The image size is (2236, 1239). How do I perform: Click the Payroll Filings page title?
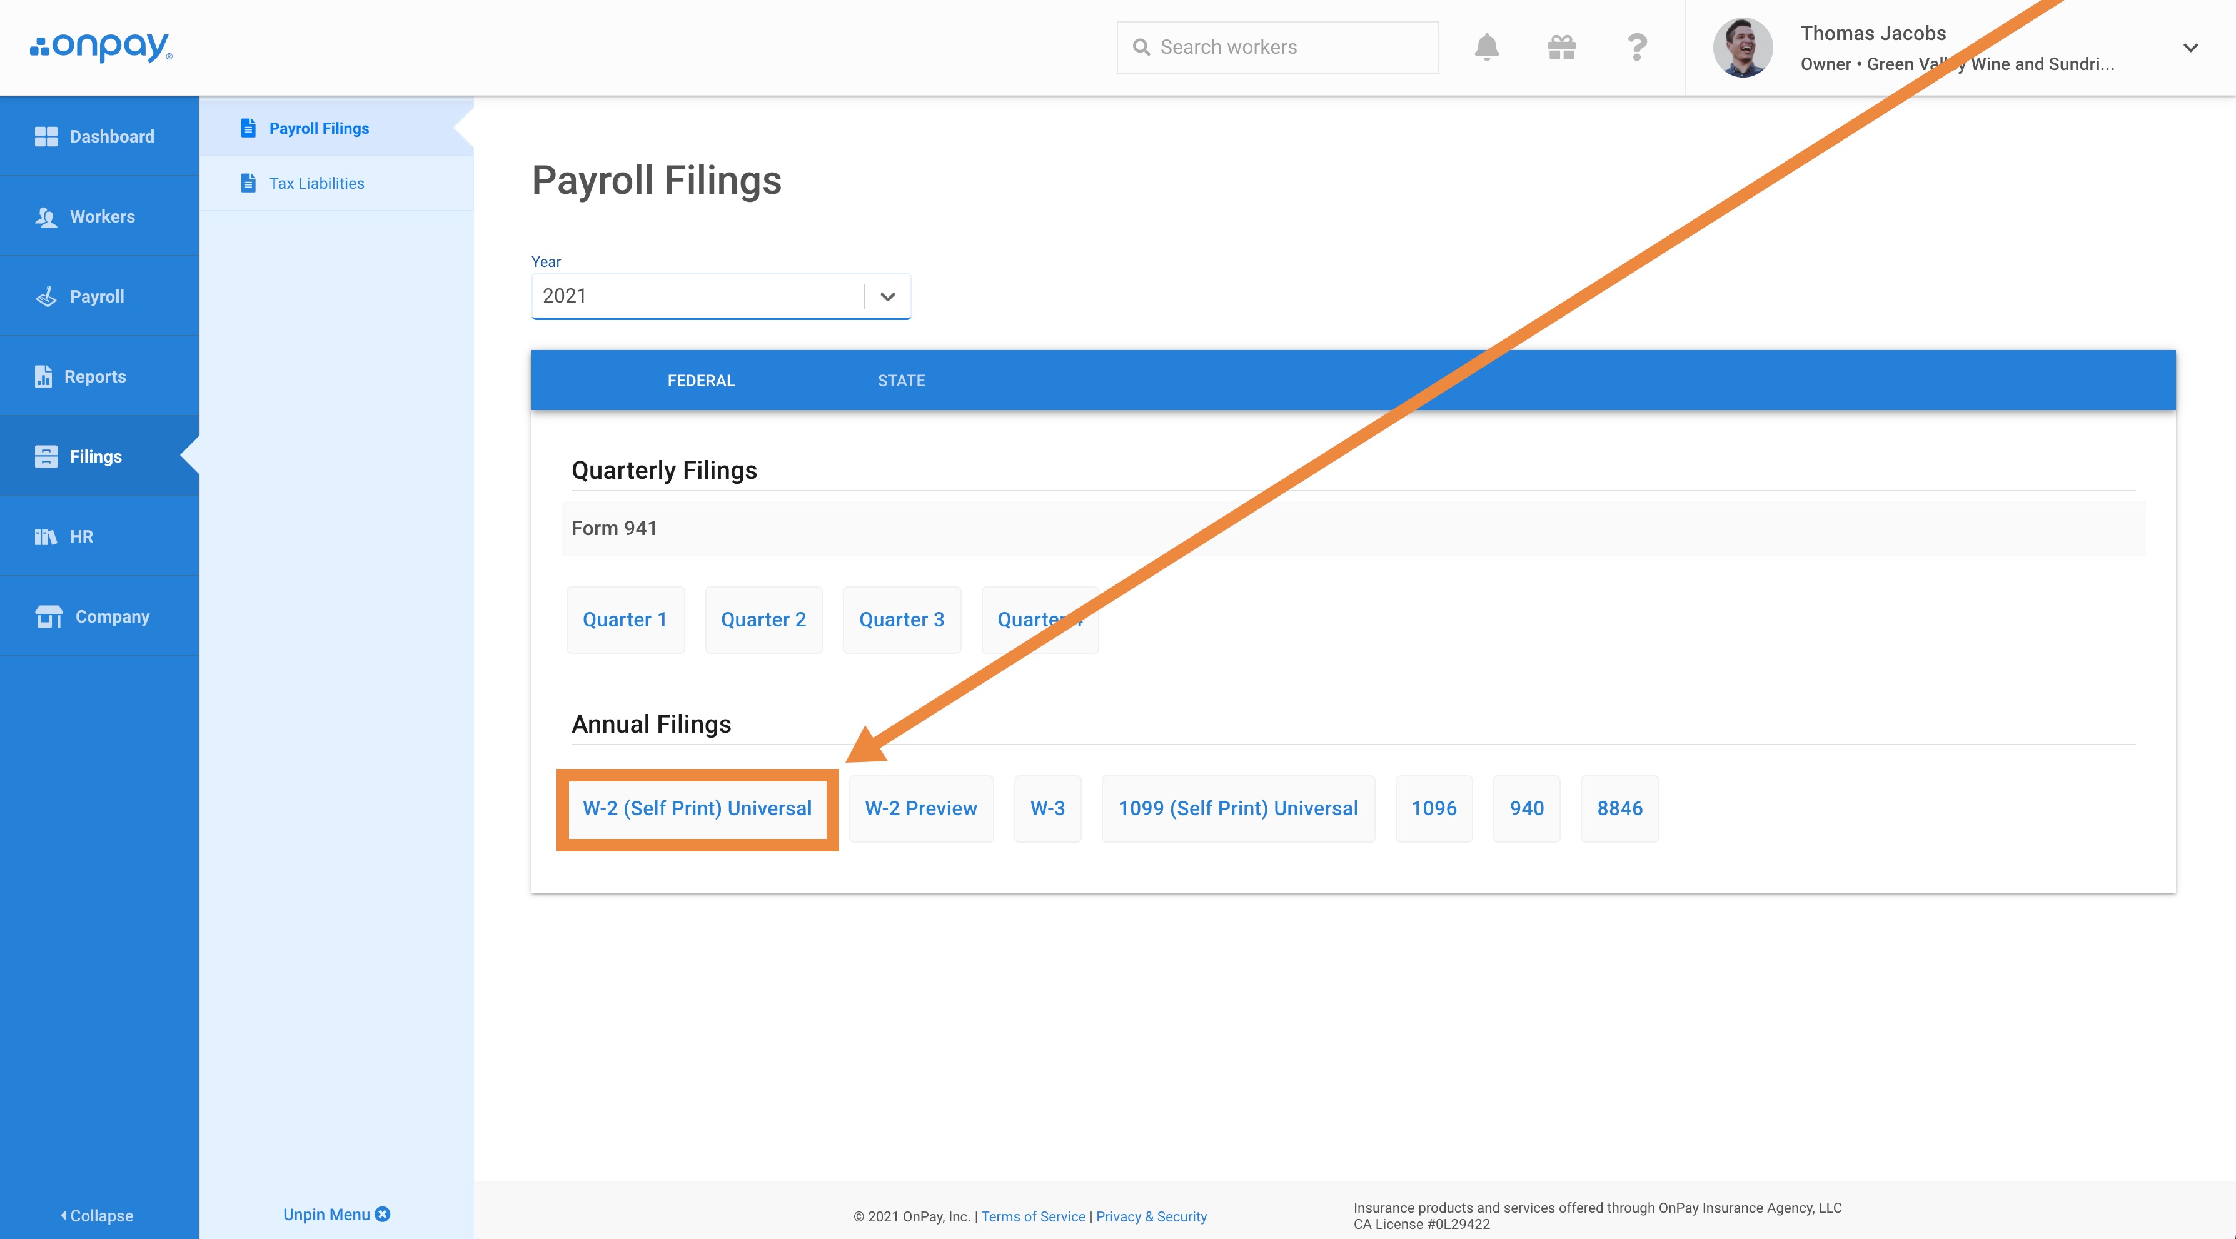656,181
